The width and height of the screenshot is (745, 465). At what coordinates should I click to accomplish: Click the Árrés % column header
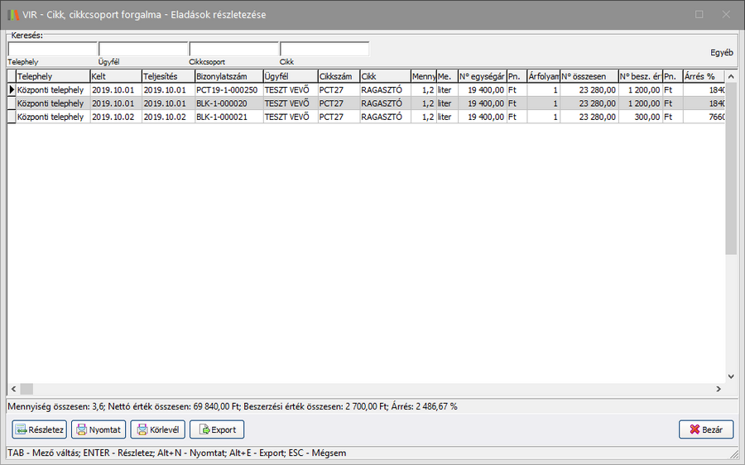tap(704, 76)
